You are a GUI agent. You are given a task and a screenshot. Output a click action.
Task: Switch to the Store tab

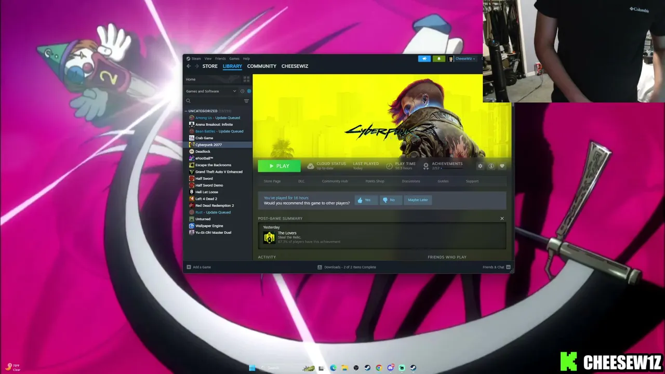(210, 66)
